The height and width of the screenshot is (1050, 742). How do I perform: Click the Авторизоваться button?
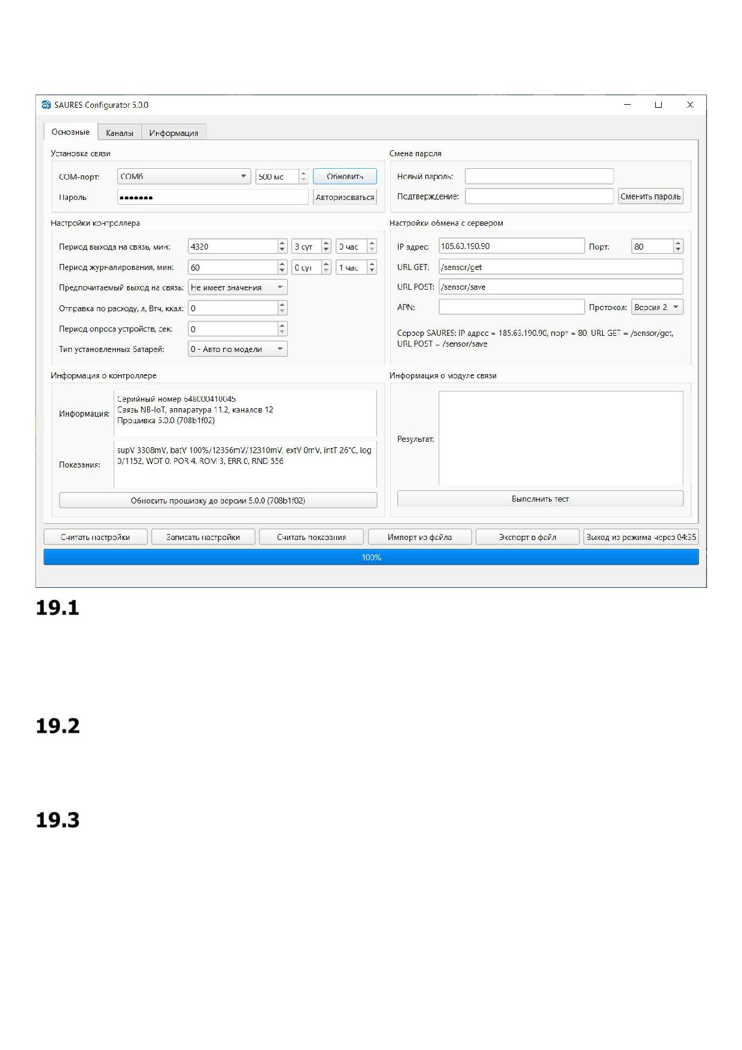pos(345,197)
